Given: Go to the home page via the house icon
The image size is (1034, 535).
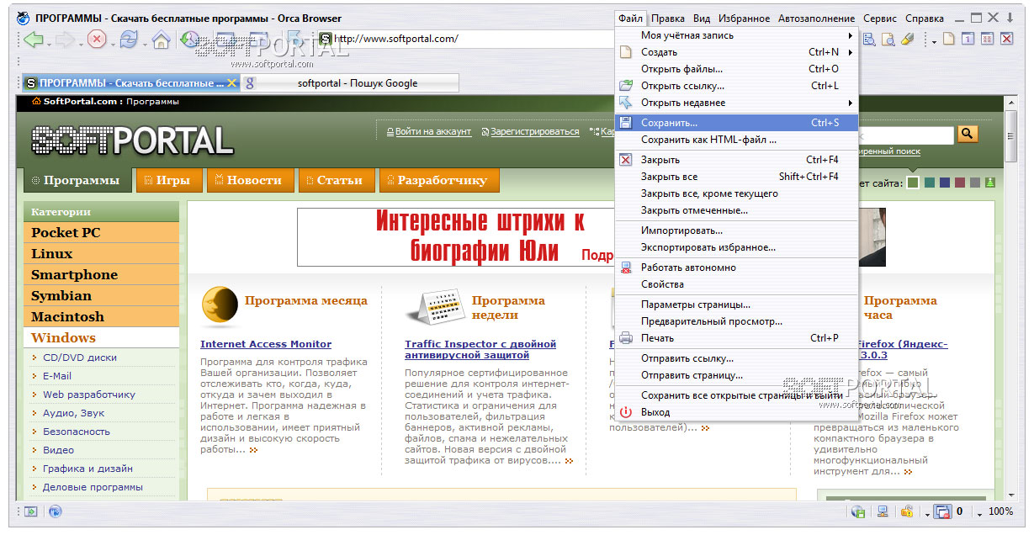Looking at the screenshot, I should pyautogui.click(x=162, y=39).
